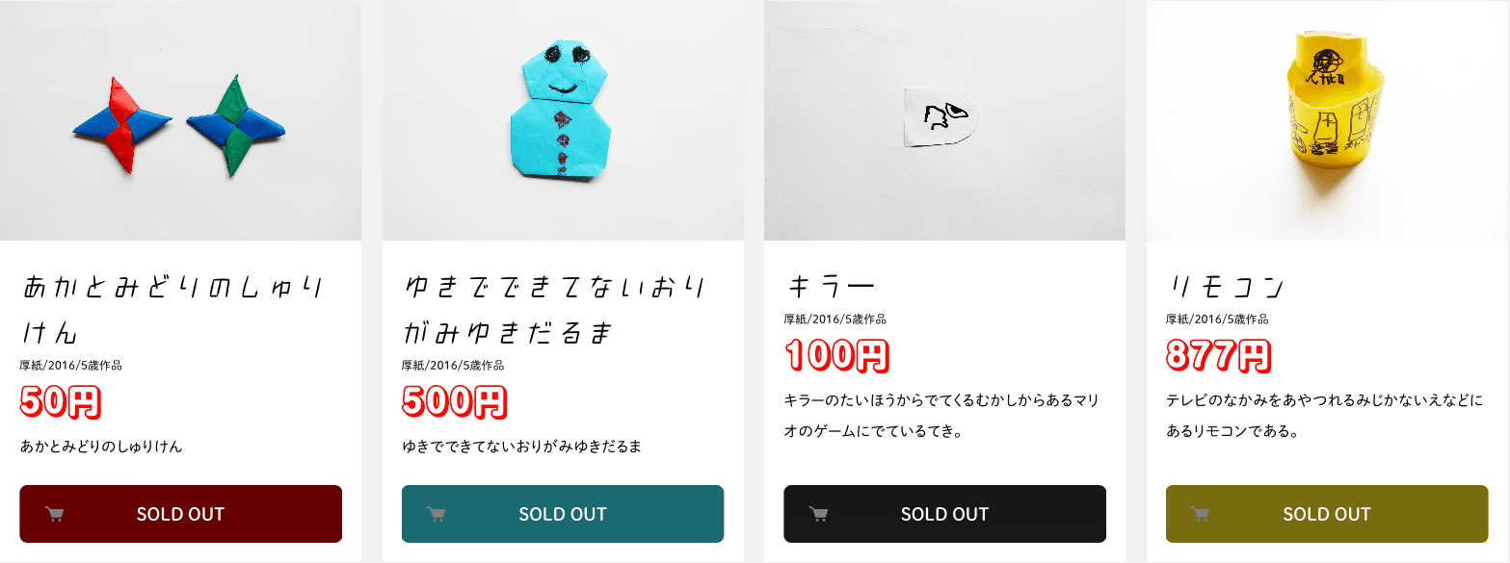Click SOLD OUT button for キラー item
This screenshot has width=1510, height=563.
click(x=945, y=514)
